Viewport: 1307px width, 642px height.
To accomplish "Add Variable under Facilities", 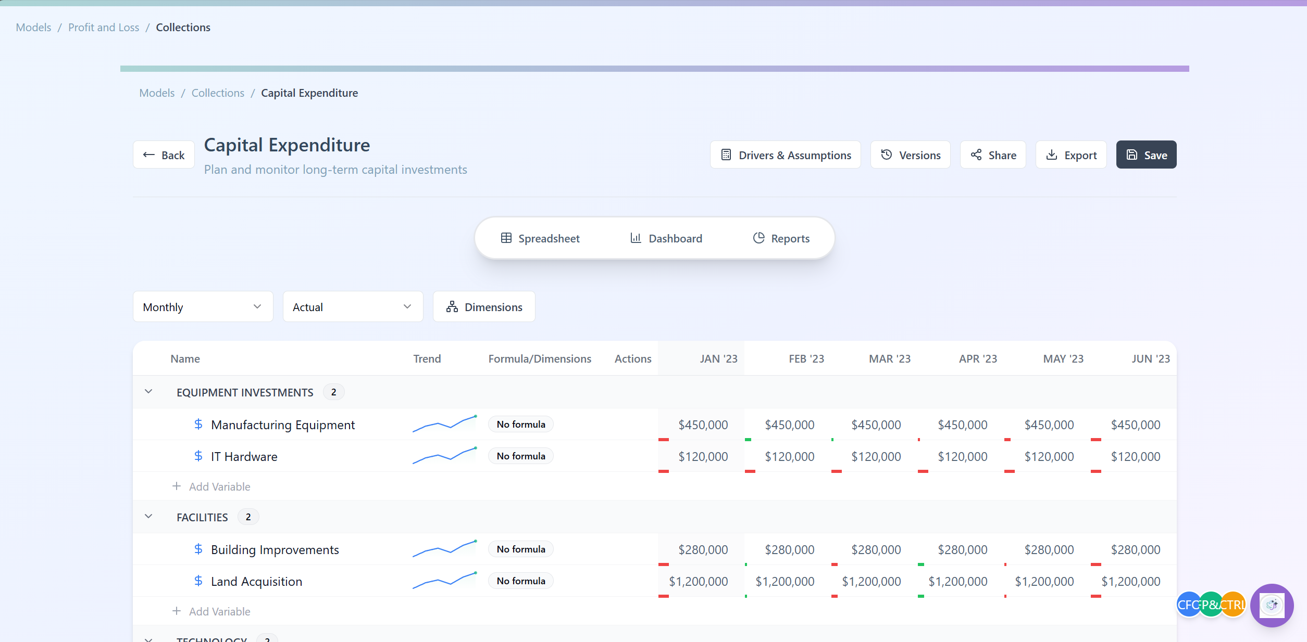I will 211,611.
